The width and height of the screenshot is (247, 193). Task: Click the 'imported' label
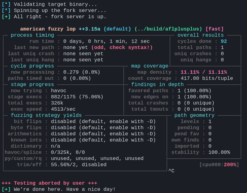[187, 146]
